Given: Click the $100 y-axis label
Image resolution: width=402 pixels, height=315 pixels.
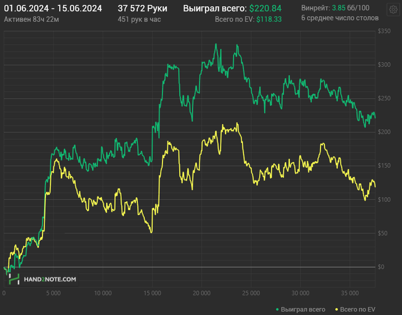Looking at the screenshot, I should point(384,199).
